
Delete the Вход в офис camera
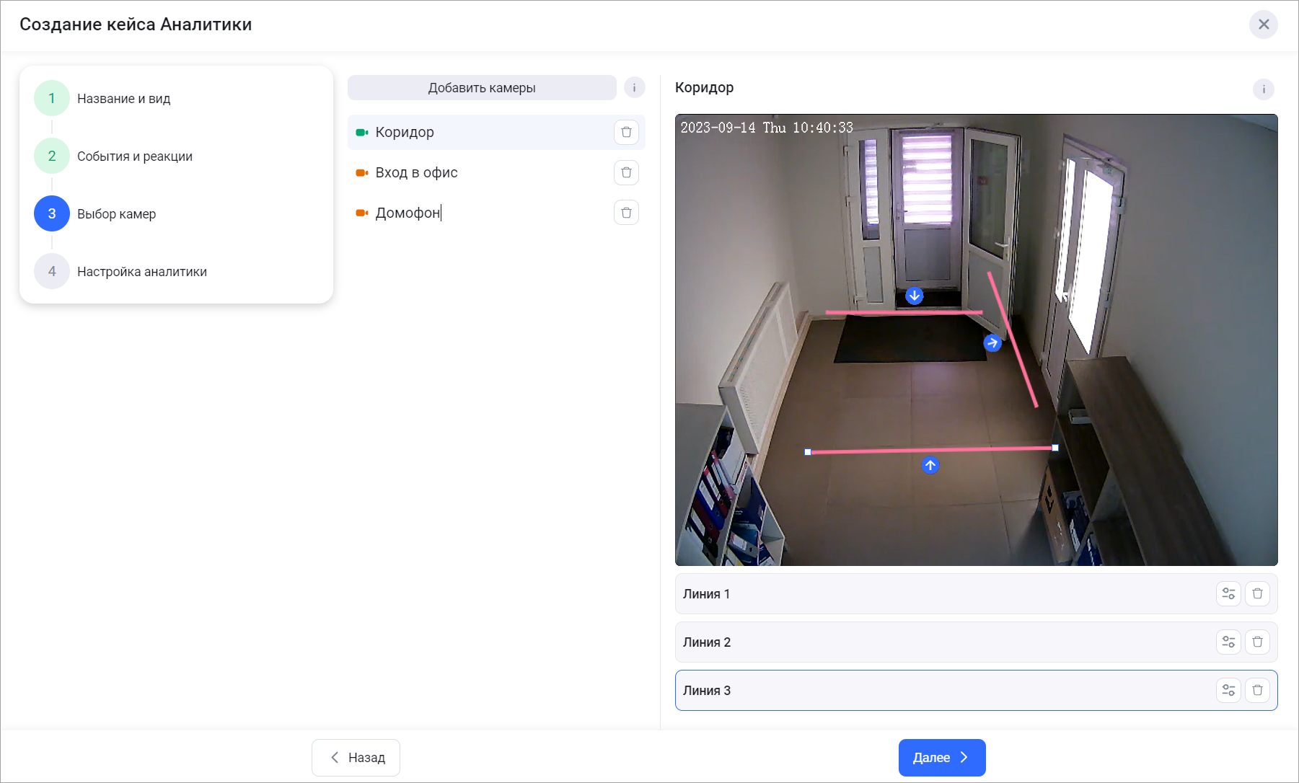[x=626, y=172]
